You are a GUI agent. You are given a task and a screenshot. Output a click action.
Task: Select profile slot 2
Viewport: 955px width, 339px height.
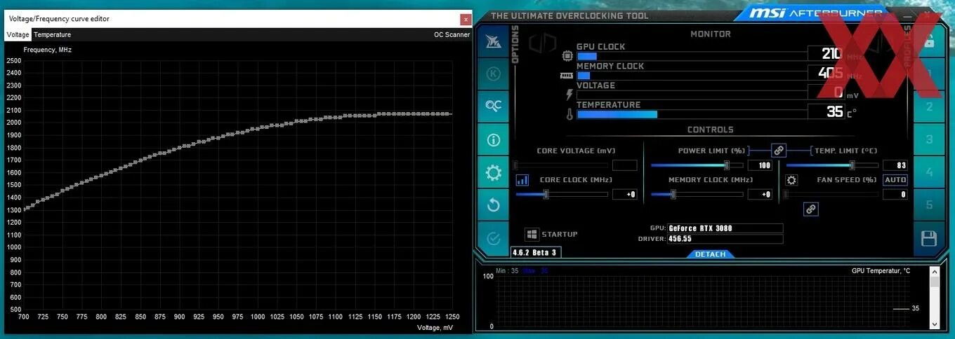(x=929, y=107)
